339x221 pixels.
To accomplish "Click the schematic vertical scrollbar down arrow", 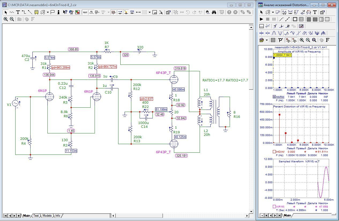I will pyautogui.click(x=251, y=212).
